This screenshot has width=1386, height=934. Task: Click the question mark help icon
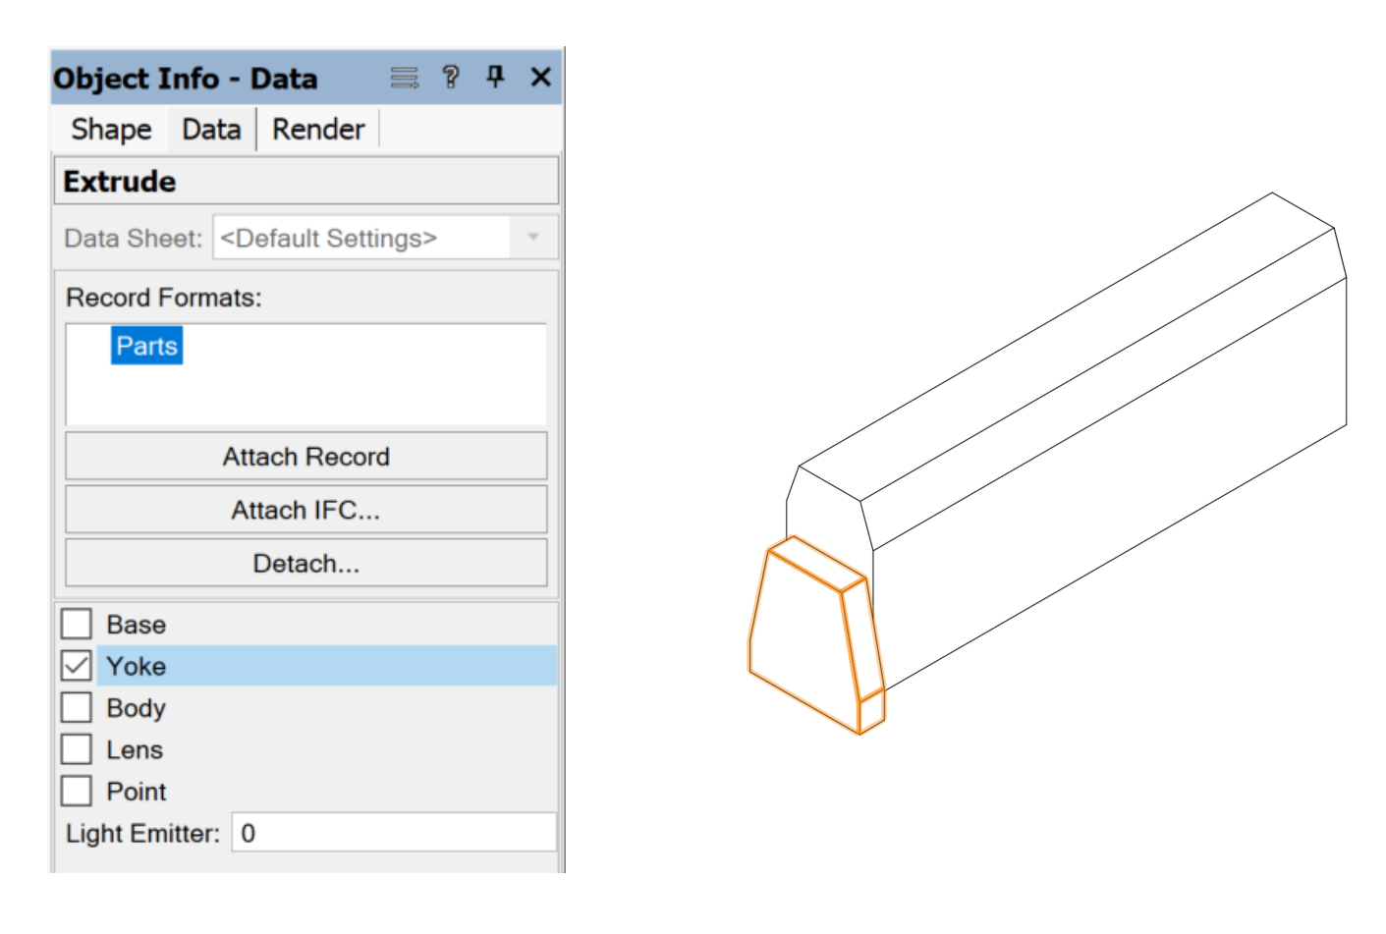coord(451,77)
